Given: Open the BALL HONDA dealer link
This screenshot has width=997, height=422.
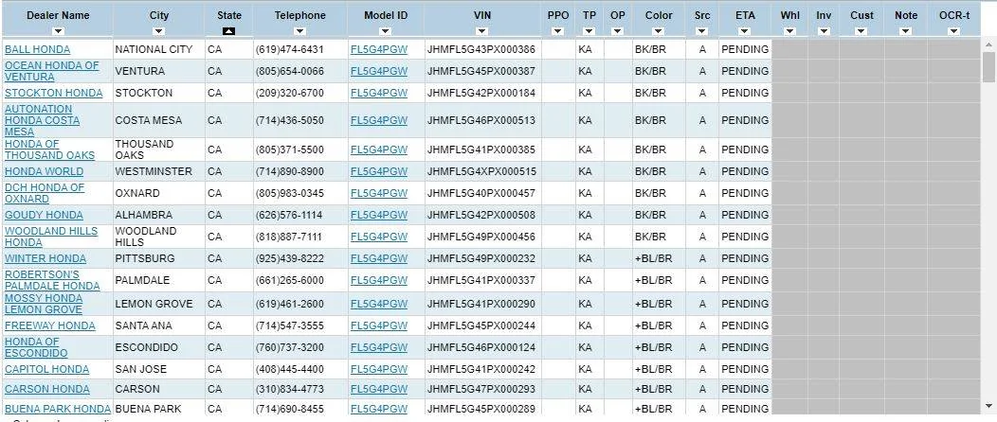Looking at the screenshot, I should pyautogui.click(x=38, y=49).
